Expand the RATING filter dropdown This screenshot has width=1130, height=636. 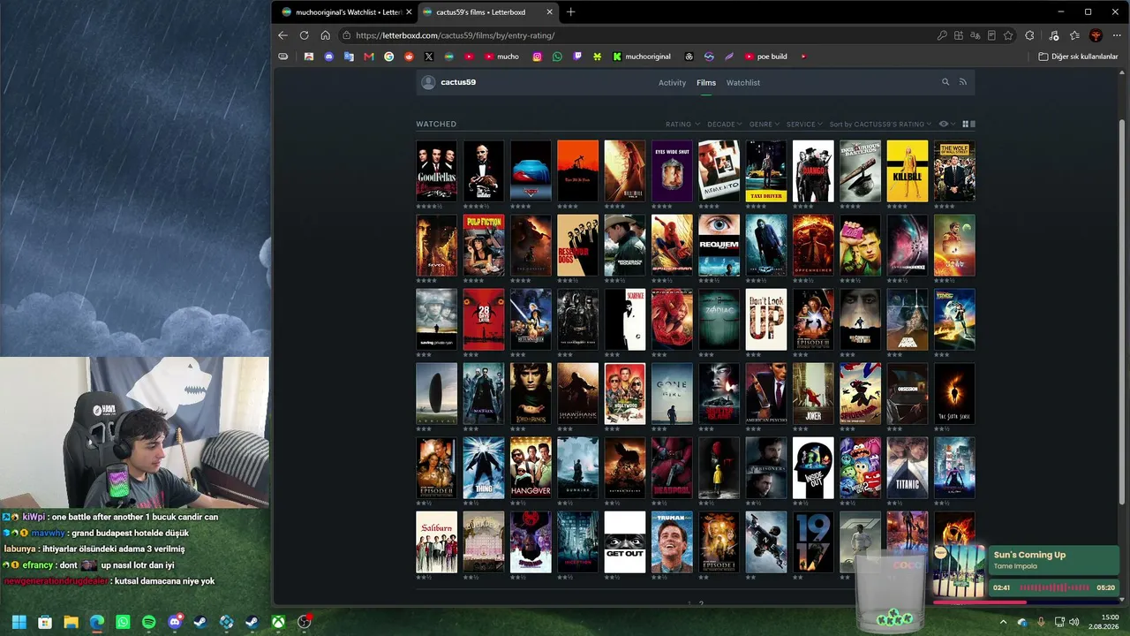(682, 125)
